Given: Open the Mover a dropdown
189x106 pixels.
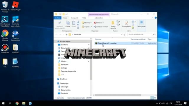Looking at the screenshot, I should (87, 23).
